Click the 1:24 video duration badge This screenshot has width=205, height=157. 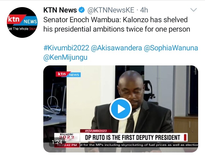click(x=57, y=142)
